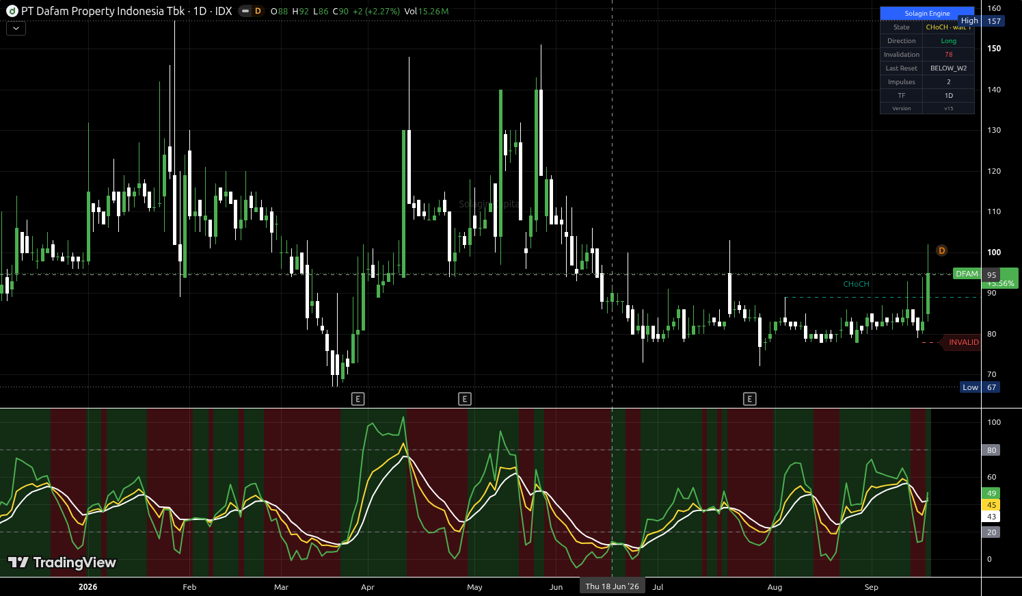This screenshot has width=1022, height=596.
Task: Click the State row label in table
Action: 901,27
